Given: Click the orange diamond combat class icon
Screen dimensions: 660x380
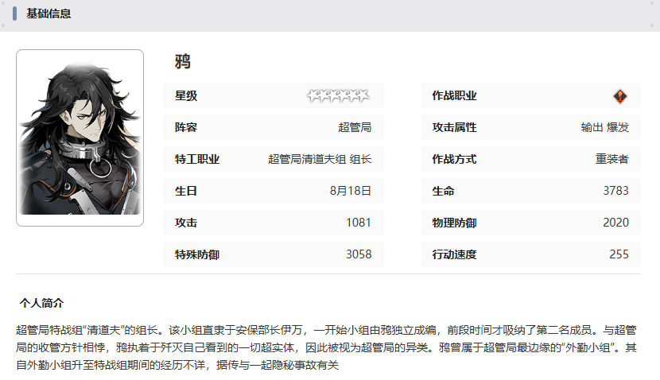Looking at the screenshot, I should (x=620, y=96).
